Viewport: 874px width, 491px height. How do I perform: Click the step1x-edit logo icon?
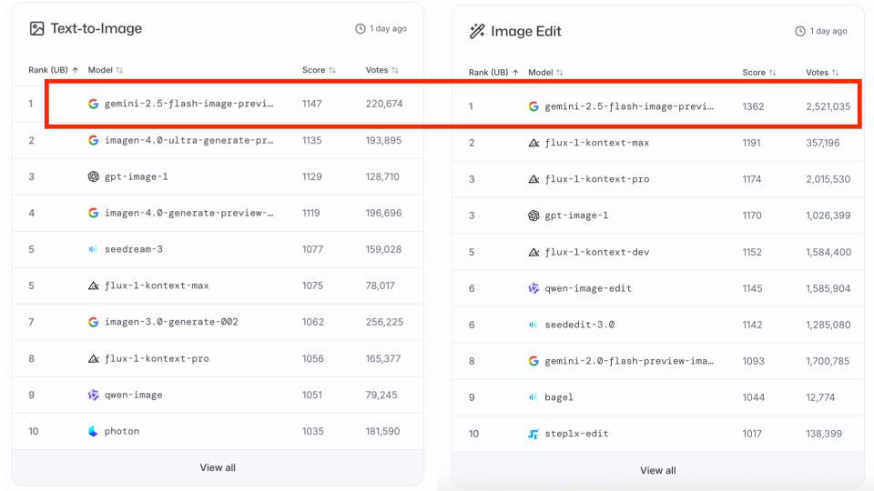click(x=534, y=434)
